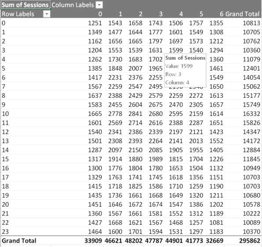
Task: Click cell 1599 in row 3
Action: coord(176,50)
